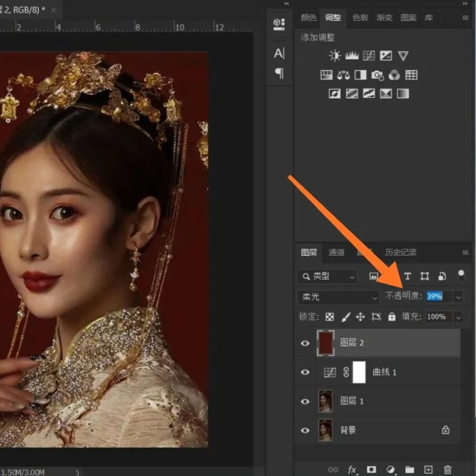
Task: Delete layer with the trash icon
Action: click(x=448, y=470)
